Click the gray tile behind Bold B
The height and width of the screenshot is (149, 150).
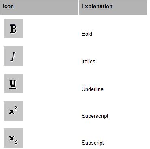point(13,28)
